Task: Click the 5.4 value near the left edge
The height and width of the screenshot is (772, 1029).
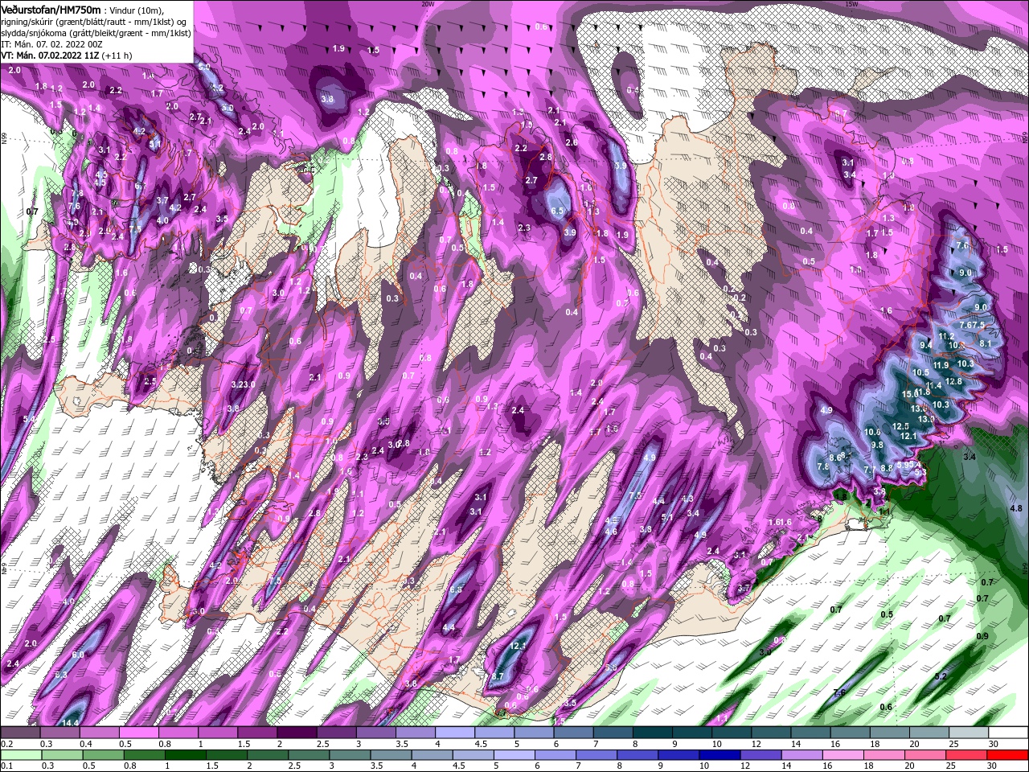Action: tap(30, 419)
